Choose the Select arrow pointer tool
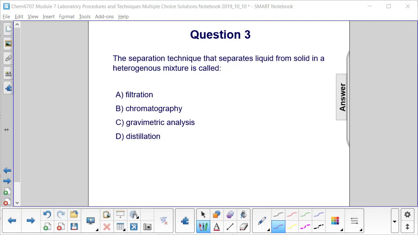Image resolution: width=418 pixels, height=235 pixels. point(203,214)
